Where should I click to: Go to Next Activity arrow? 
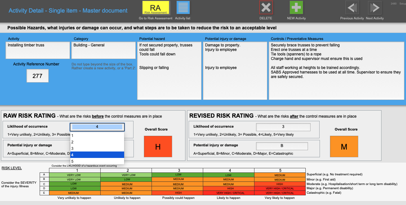click(x=375, y=8)
